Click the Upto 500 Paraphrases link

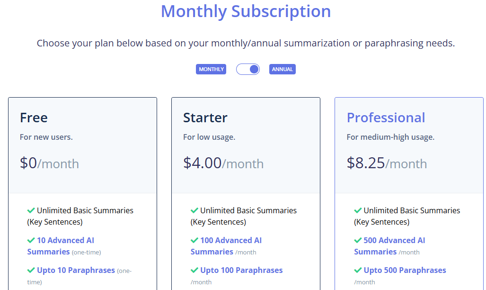405,270
